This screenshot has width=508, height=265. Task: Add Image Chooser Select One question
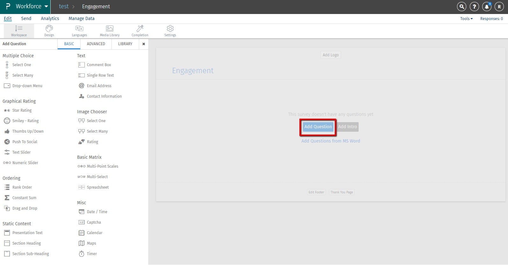click(x=92, y=121)
